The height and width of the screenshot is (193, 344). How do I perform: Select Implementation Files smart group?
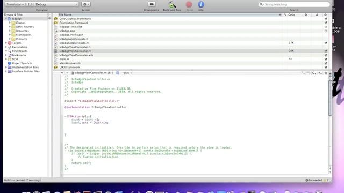(x=25, y=68)
